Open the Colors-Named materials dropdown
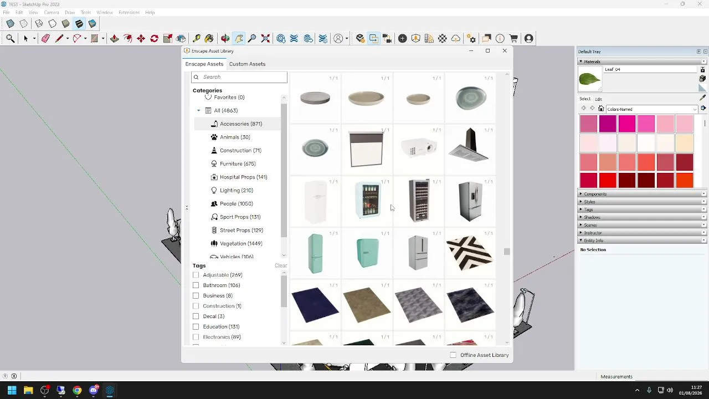The width and height of the screenshot is (709, 399). 651,109
